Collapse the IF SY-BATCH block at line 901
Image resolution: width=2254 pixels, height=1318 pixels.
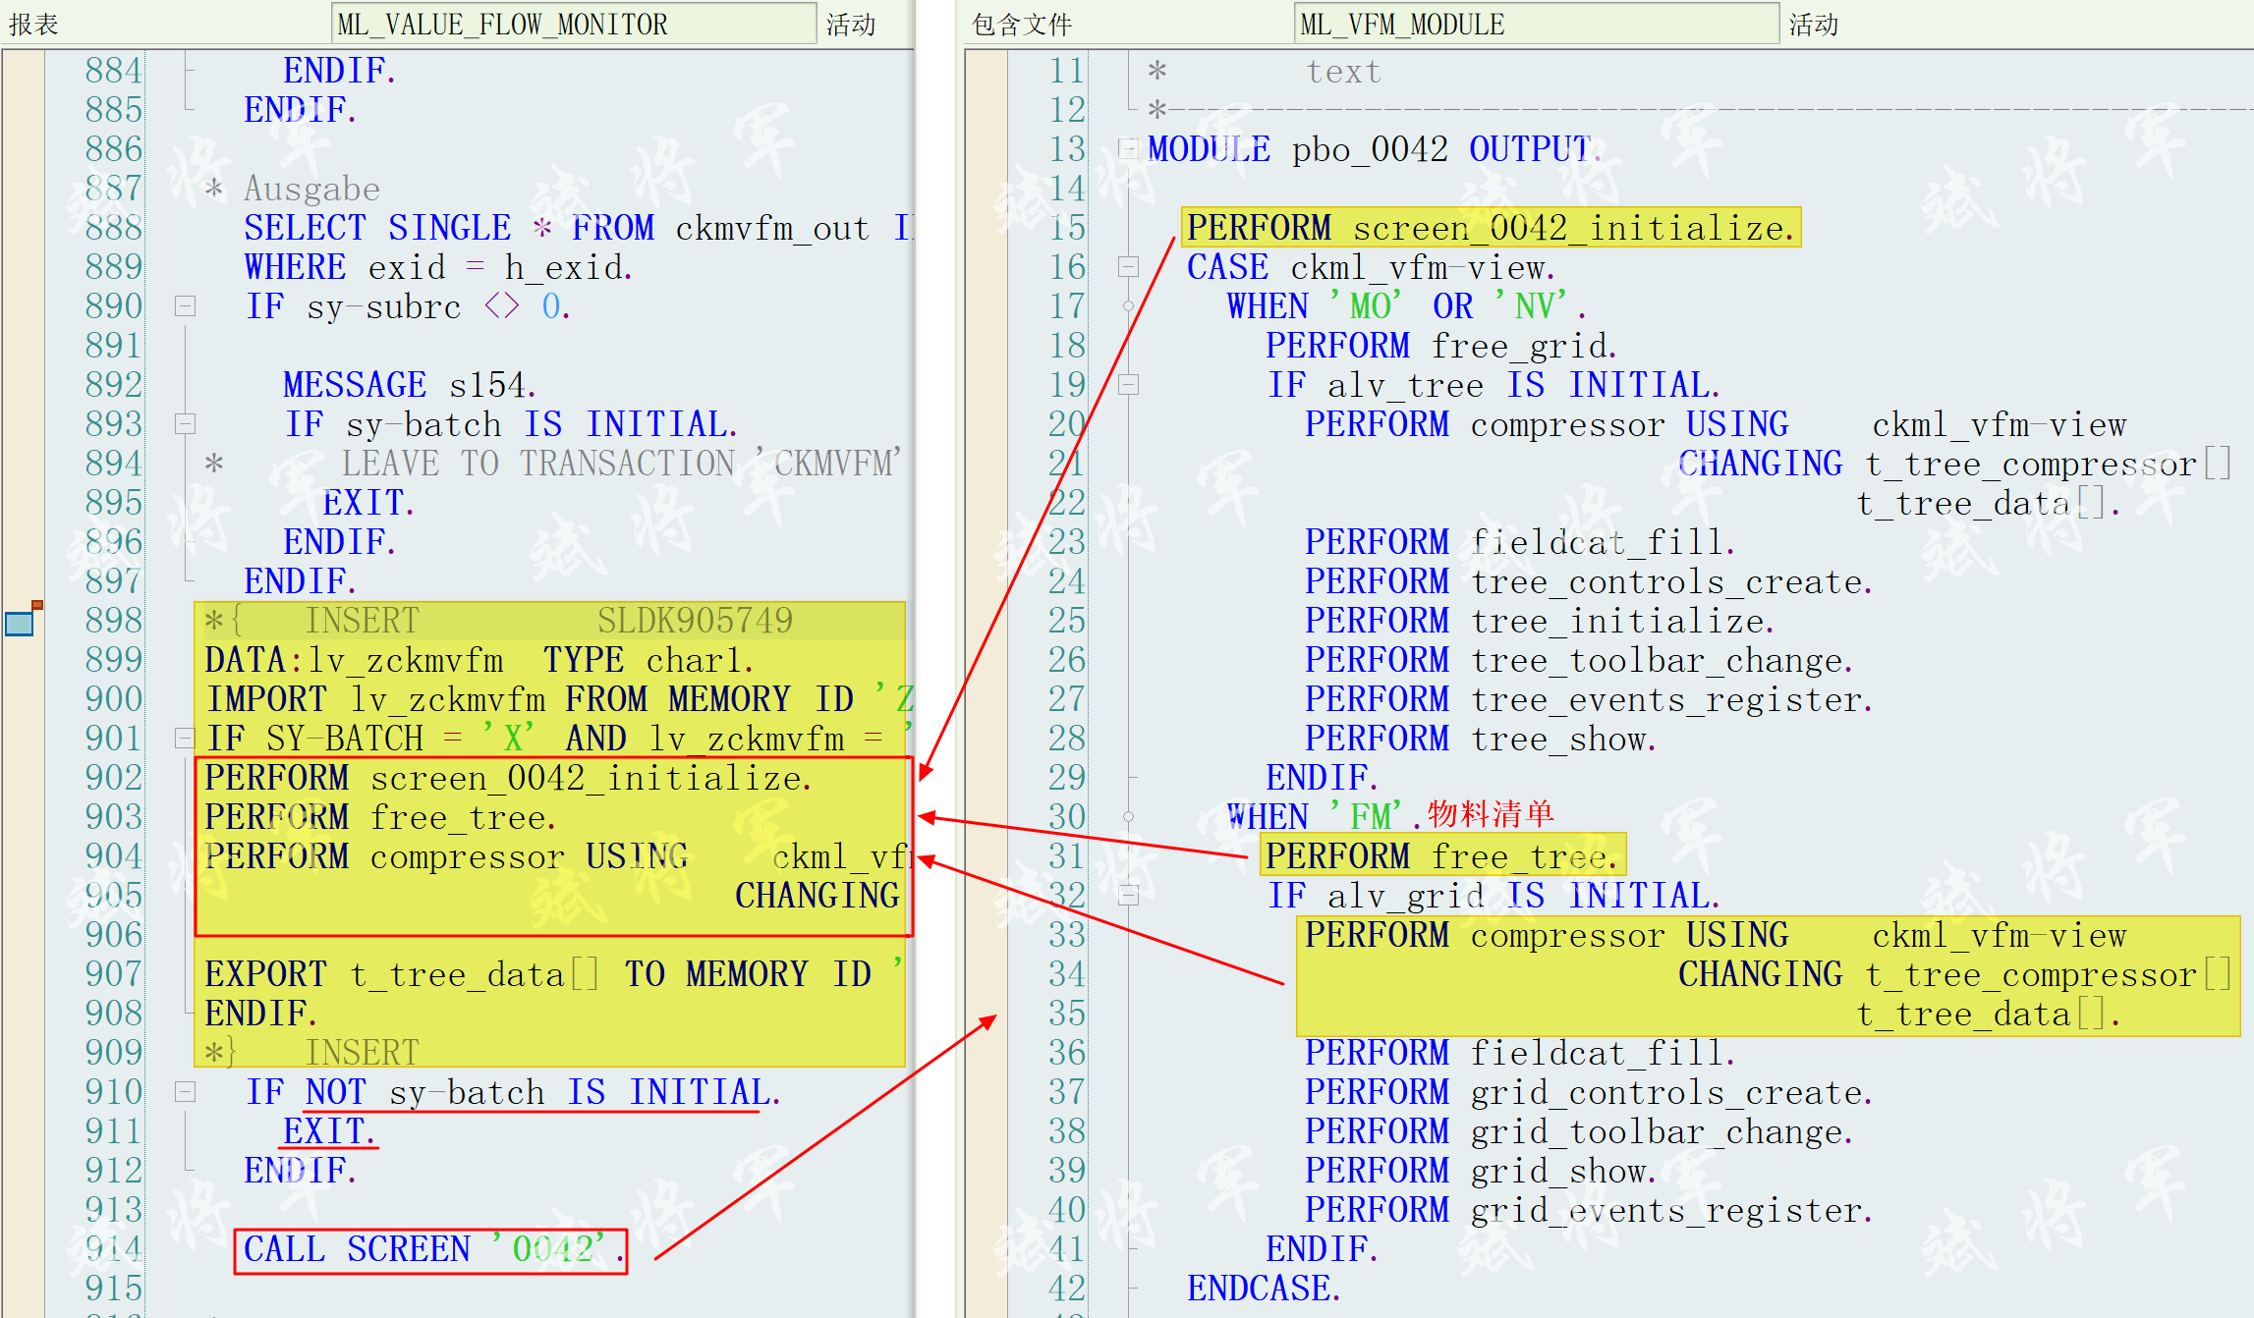tap(185, 739)
